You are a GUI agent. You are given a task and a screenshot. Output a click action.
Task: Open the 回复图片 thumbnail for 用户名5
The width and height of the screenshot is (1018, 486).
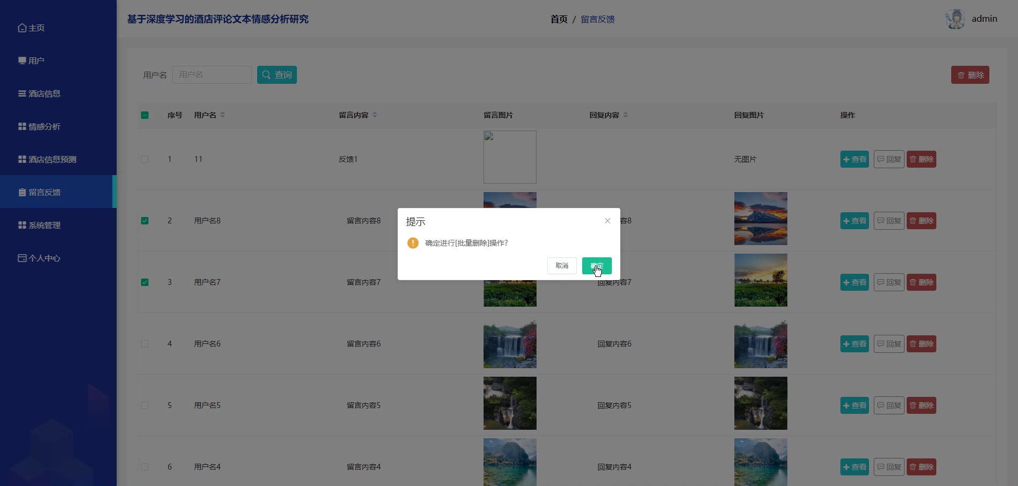[761, 403]
